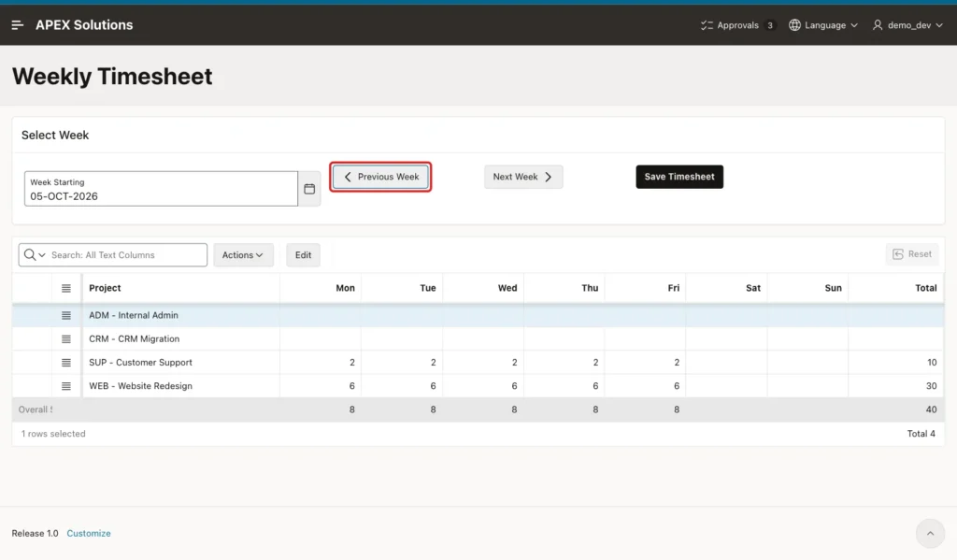Advance to the Next Week

coord(523,177)
